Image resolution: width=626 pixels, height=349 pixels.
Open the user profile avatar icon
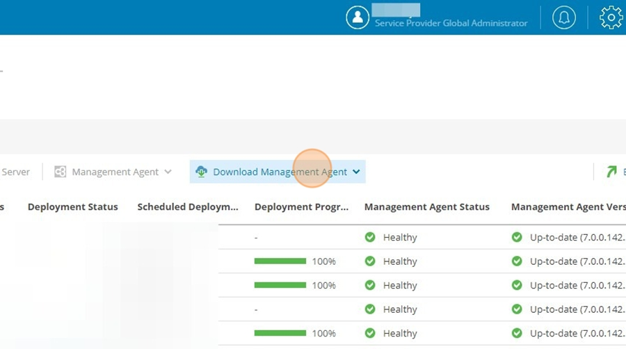[x=358, y=17]
